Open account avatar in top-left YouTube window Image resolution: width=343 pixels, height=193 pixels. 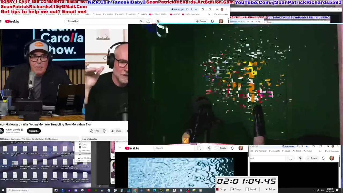pos(221,21)
